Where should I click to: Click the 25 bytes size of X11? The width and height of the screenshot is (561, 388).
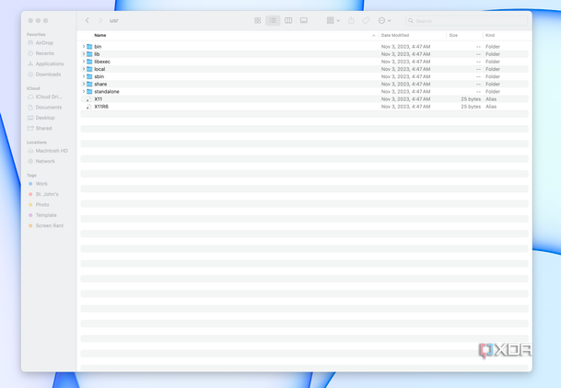(x=471, y=99)
